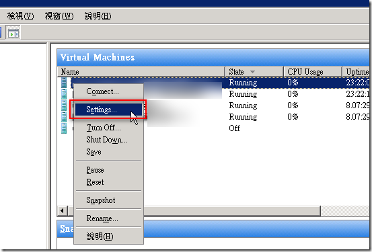Viewport: 372px width, 252px height.
Task: Take a Snapshot via the context menu
Action: [109, 200]
